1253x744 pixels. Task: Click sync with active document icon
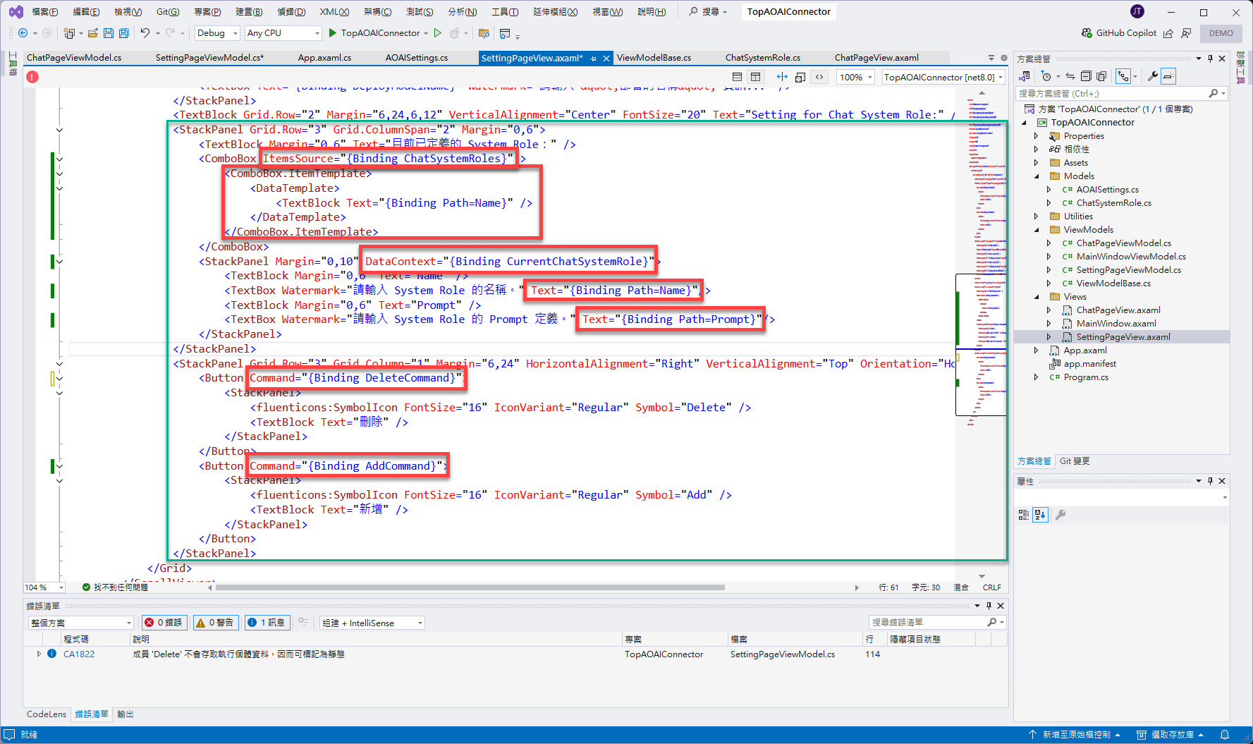point(1070,76)
